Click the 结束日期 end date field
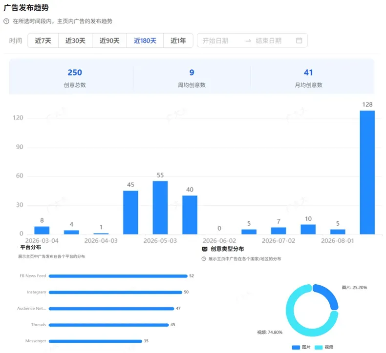386x353 pixels. click(x=269, y=41)
